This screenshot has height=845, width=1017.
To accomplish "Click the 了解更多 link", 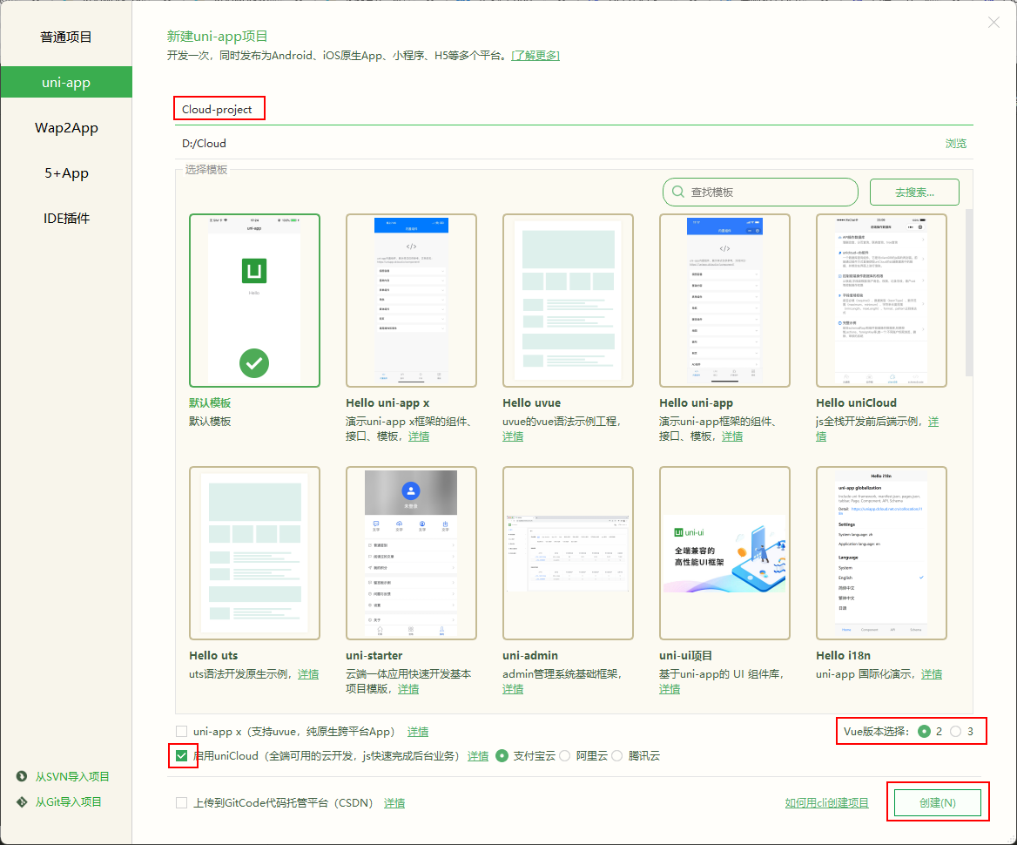I will tap(535, 56).
